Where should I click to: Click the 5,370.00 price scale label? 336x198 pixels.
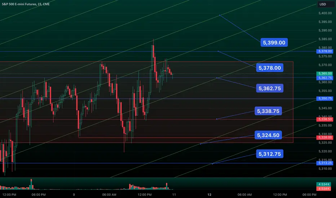click(325, 65)
